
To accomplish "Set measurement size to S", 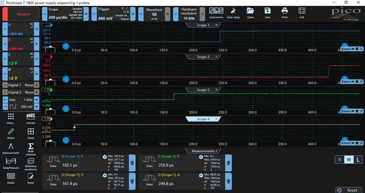I will pos(340,160).
